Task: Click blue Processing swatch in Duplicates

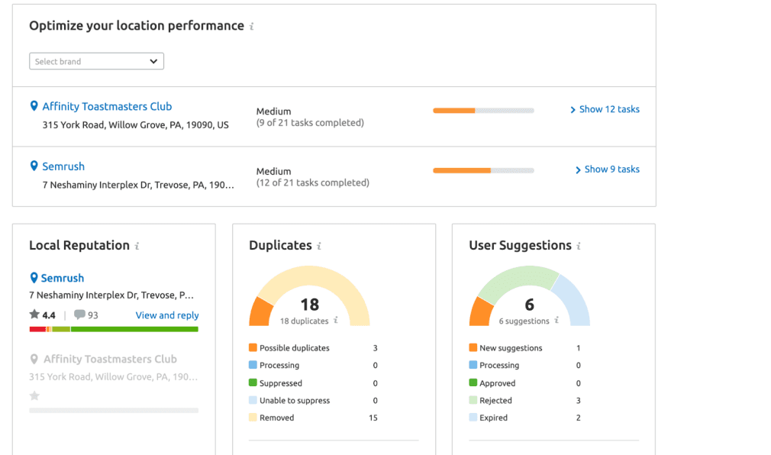Action: [x=253, y=365]
